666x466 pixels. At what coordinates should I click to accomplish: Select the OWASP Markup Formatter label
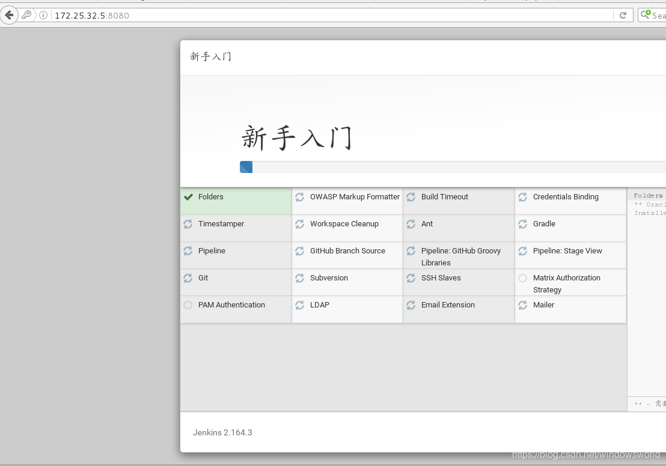(355, 197)
